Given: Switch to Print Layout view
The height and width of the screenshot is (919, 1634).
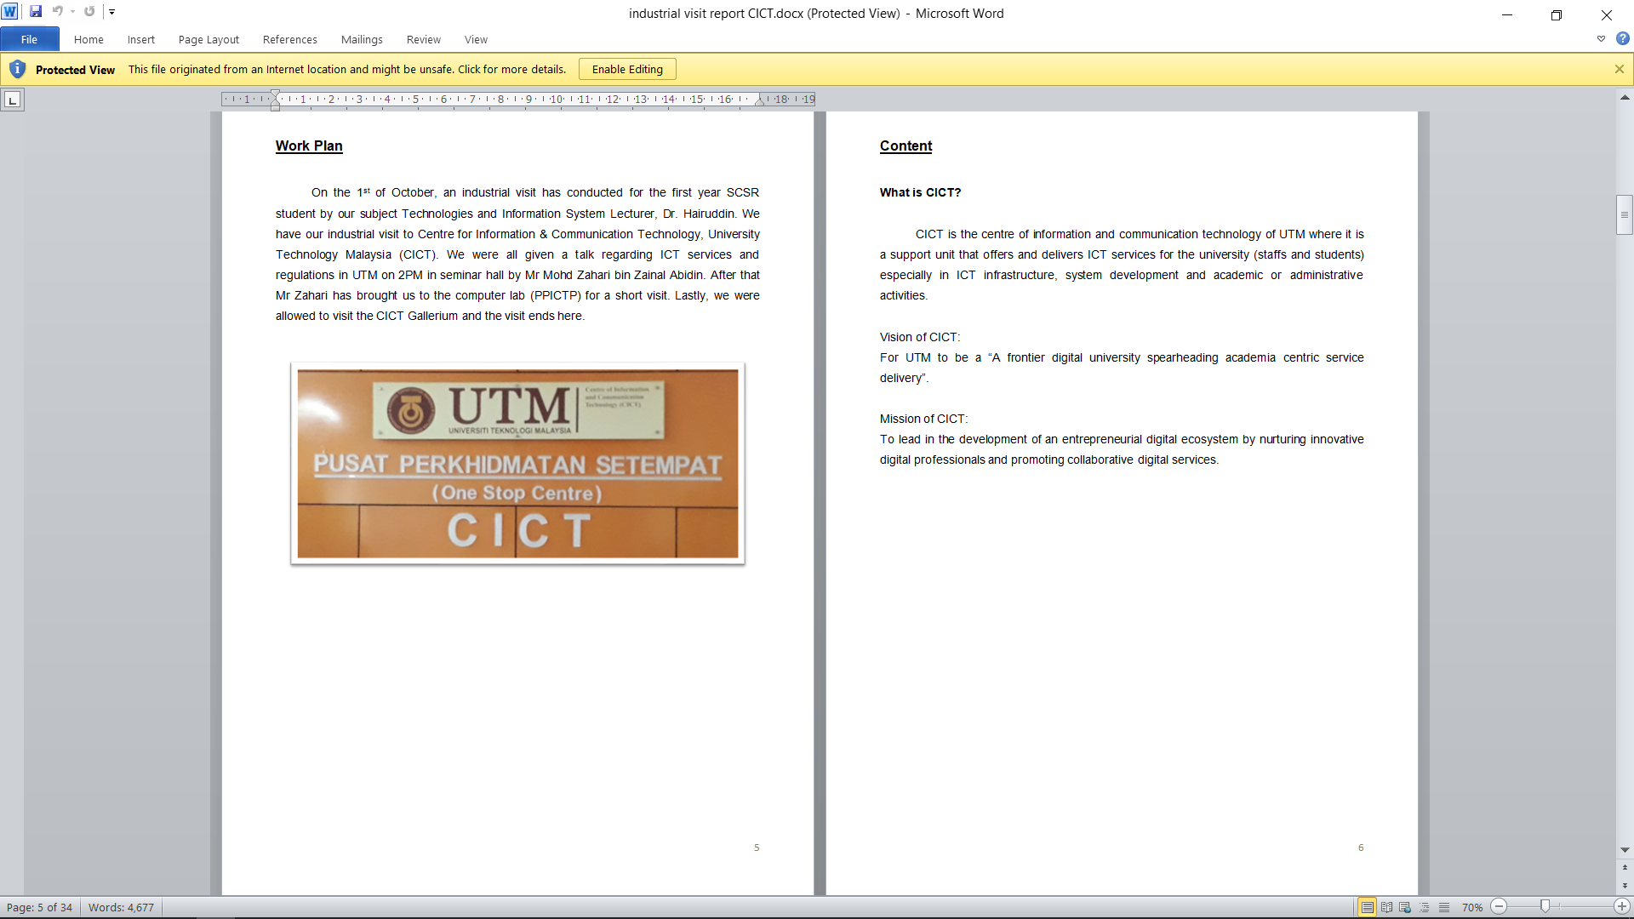Looking at the screenshot, I should 1367,907.
